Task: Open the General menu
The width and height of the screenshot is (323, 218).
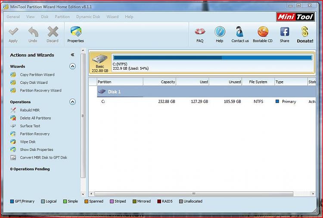Action: click(x=13, y=17)
